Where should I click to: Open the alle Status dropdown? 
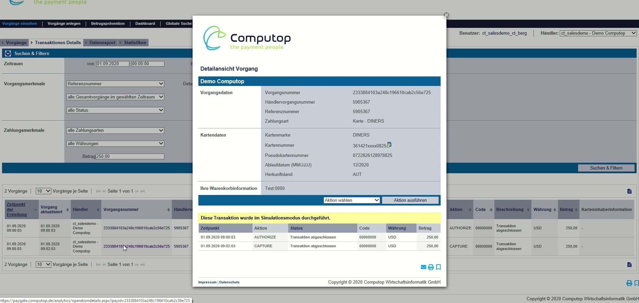(115, 110)
